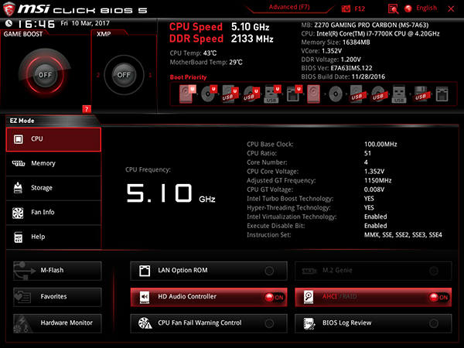Select the last network boot device icon
This screenshot has width=464, height=348.
(x=442, y=94)
